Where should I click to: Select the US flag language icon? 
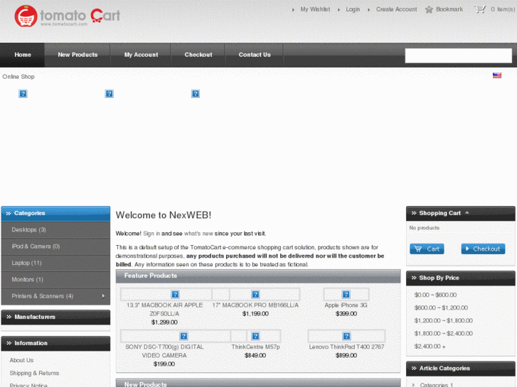coord(497,75)
